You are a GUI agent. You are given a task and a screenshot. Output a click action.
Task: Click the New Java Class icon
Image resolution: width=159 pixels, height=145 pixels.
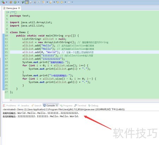tap(15, 2)
